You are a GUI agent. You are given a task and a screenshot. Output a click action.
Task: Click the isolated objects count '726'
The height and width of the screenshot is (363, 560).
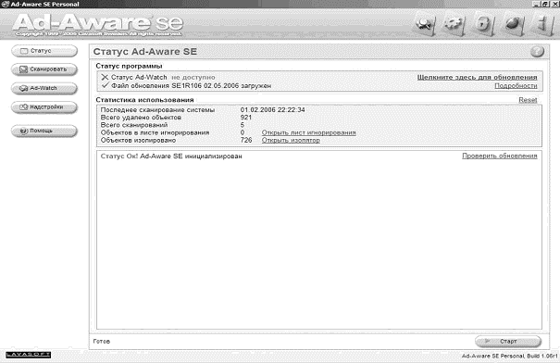(x=246, y=140)
